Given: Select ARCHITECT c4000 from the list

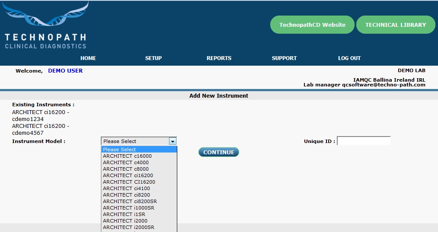Looking at the screenshot, I should (x=139, y=162).
